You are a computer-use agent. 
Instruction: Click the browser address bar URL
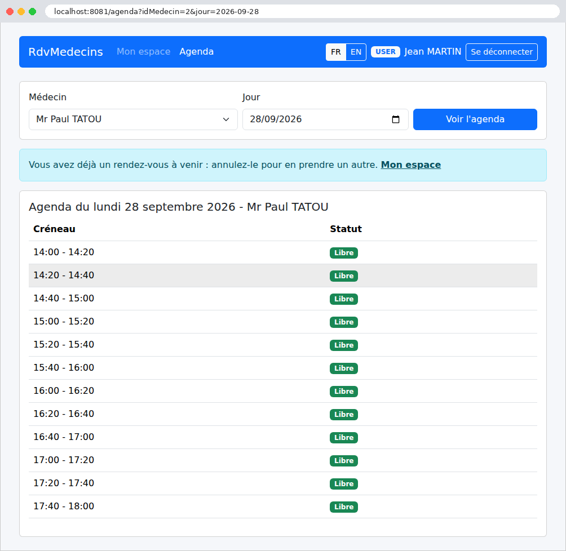(x=156, y=11)
